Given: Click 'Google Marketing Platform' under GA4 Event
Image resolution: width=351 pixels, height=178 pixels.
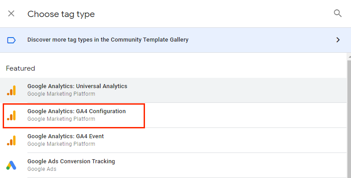Looking at the screenshot, I should [x=61, y=144].
